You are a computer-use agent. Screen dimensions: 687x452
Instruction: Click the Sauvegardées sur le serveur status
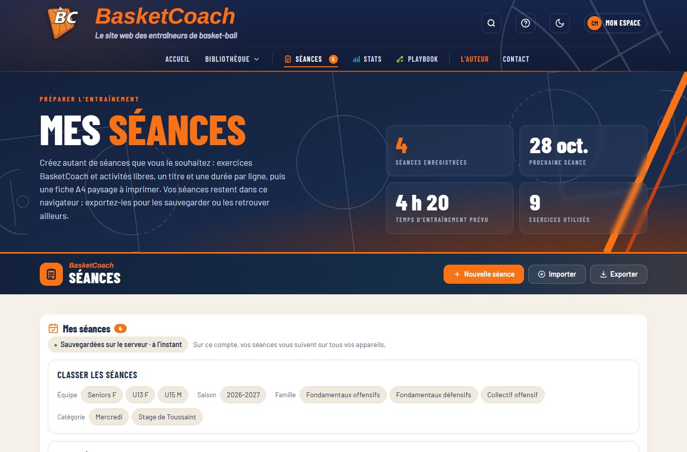(x=118, y=345)
